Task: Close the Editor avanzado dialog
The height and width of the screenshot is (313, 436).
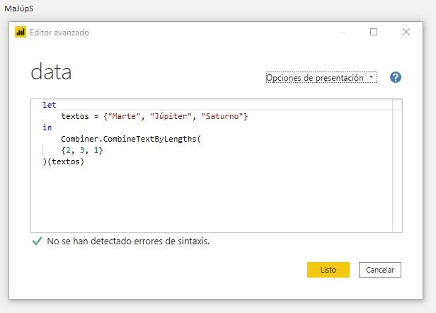Action: tap(406, 32)
